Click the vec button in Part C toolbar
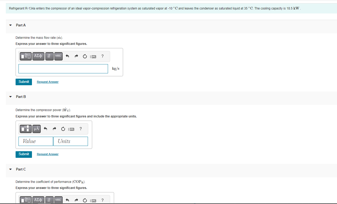337x204 pixels. coord(58,200)
